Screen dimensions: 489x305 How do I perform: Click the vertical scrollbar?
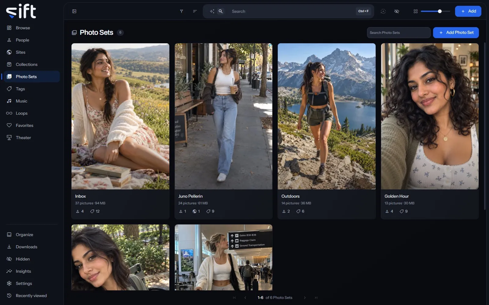click(x=485, y=126)
